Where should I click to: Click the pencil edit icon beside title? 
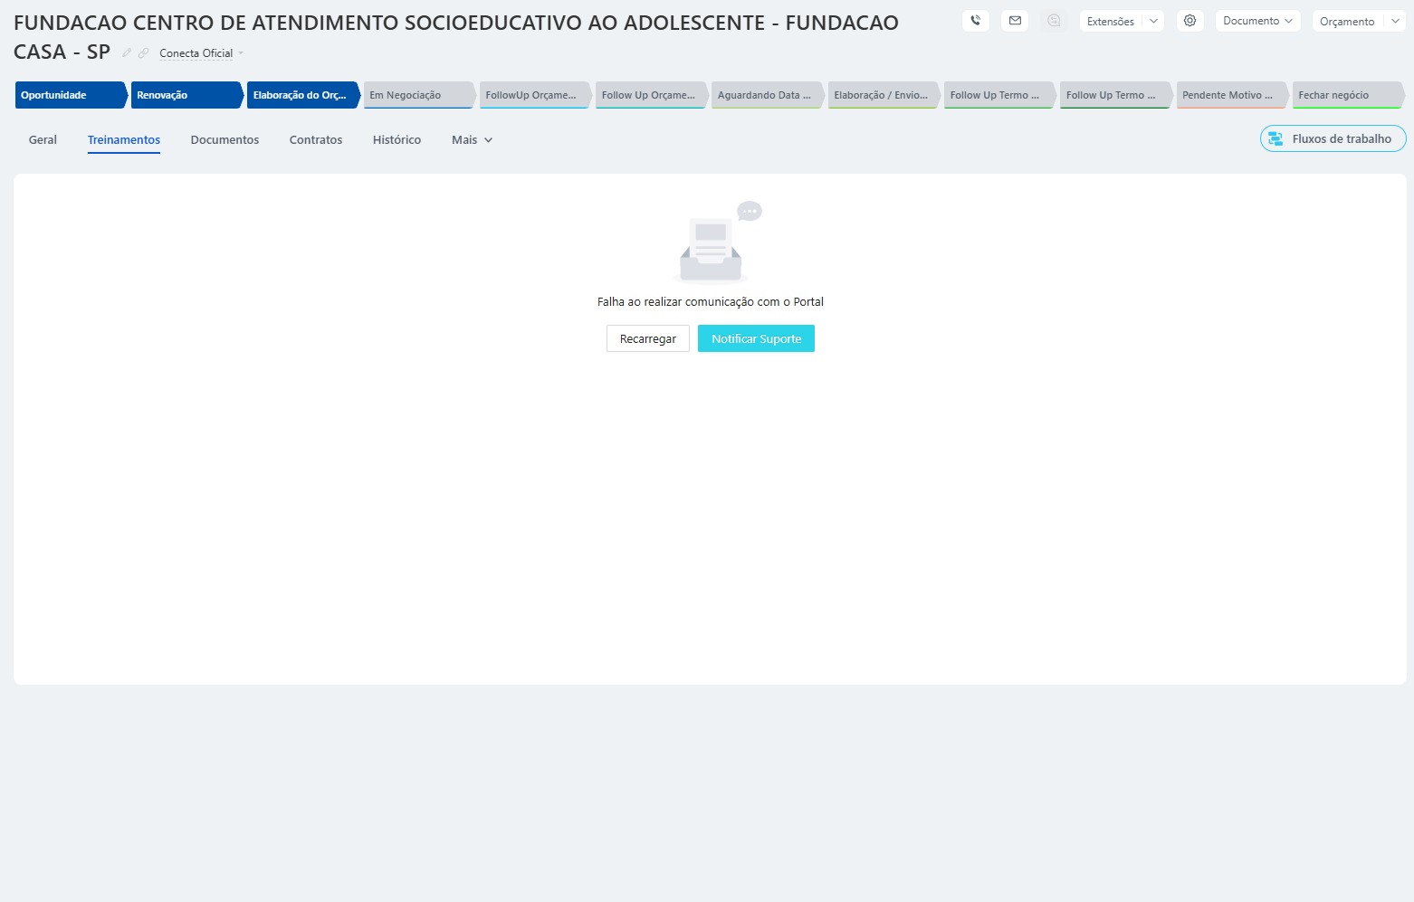[127, 53]
